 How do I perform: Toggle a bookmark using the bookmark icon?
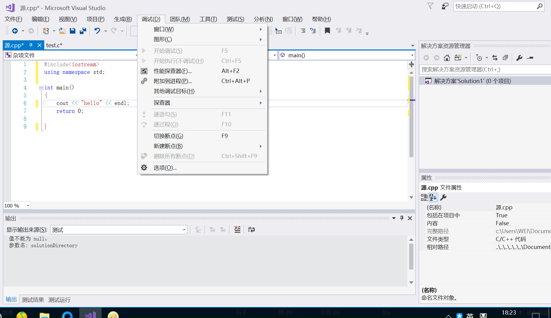click(x=327, y=31)
